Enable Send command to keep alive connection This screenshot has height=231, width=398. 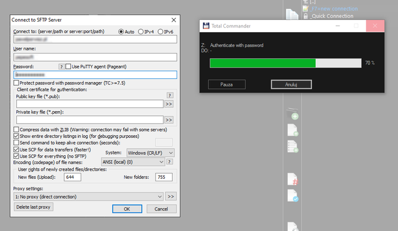pos(16,143)
